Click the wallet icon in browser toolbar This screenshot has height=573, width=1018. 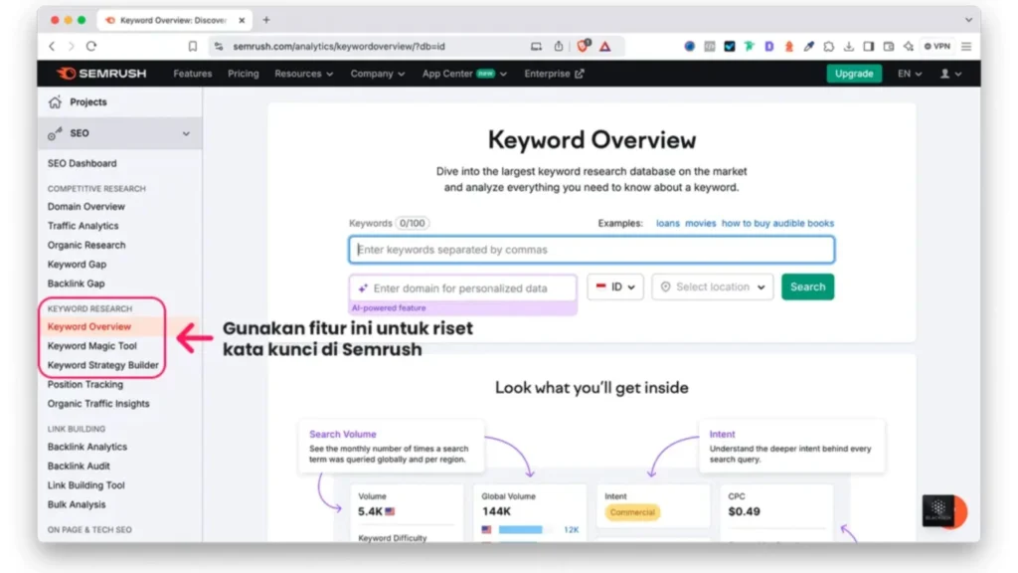(889, 46)
